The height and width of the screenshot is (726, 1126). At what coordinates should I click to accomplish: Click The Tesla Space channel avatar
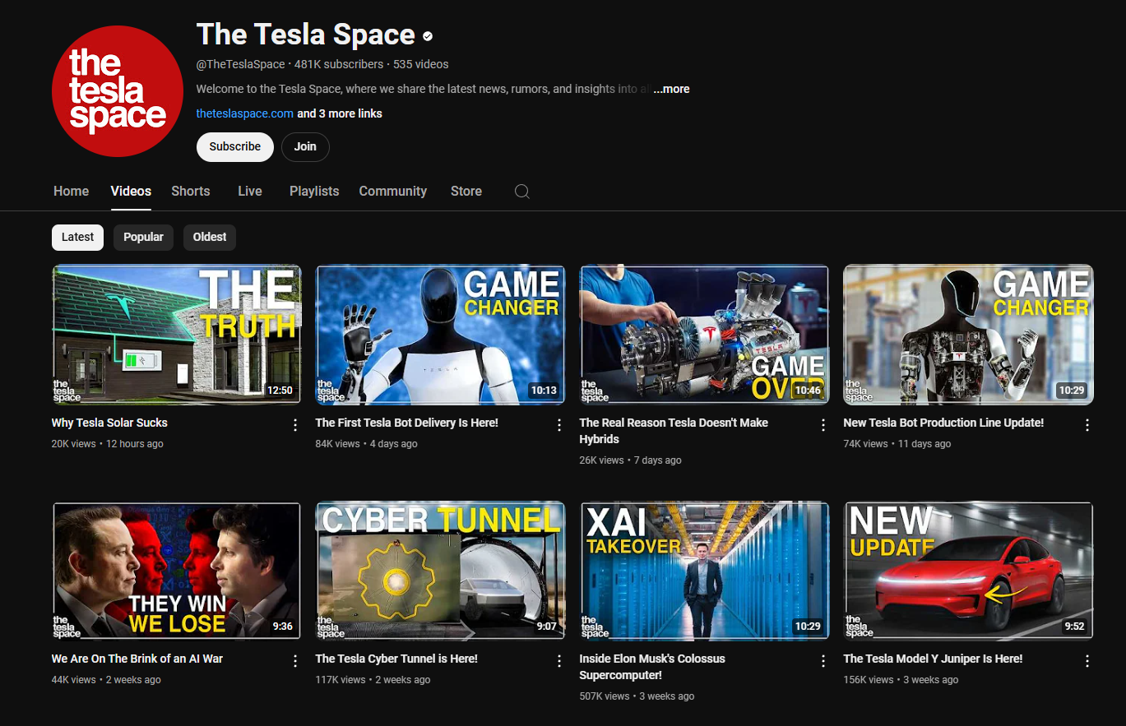pos(118,90)
